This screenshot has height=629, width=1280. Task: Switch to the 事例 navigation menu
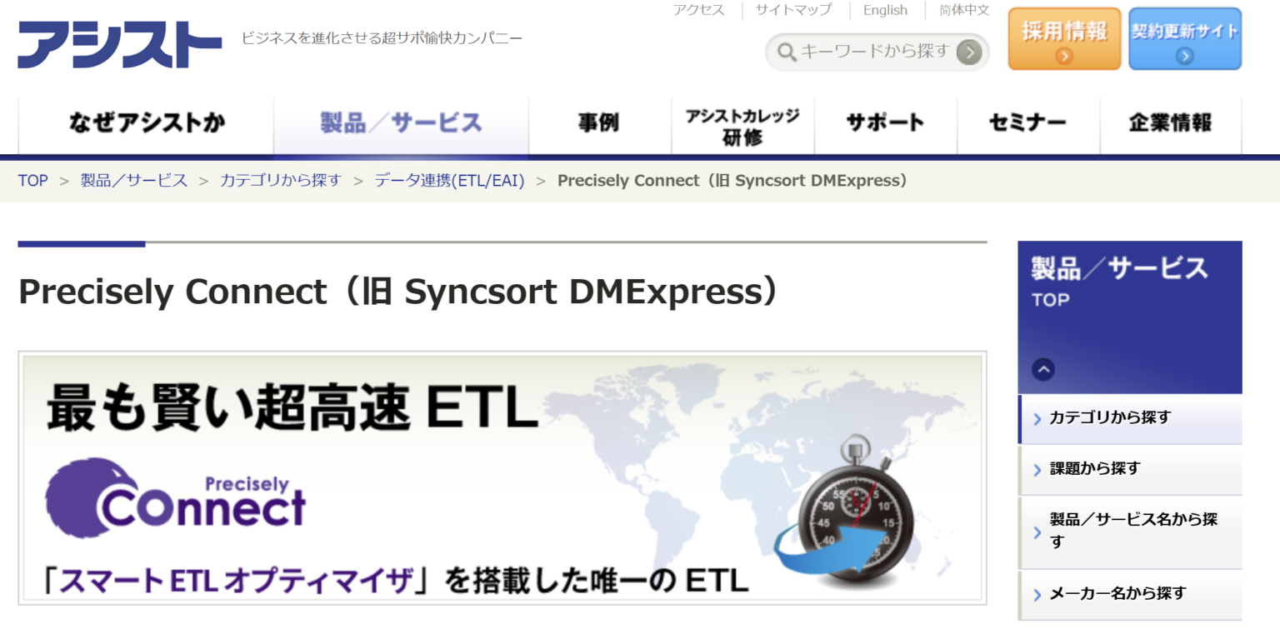pyautogui.click(x=599, y=122)
